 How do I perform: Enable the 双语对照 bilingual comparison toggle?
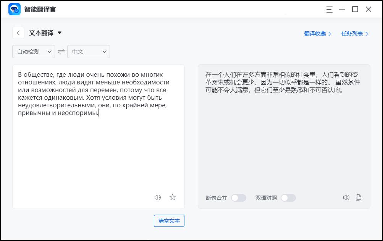click(x=288, y=198)
